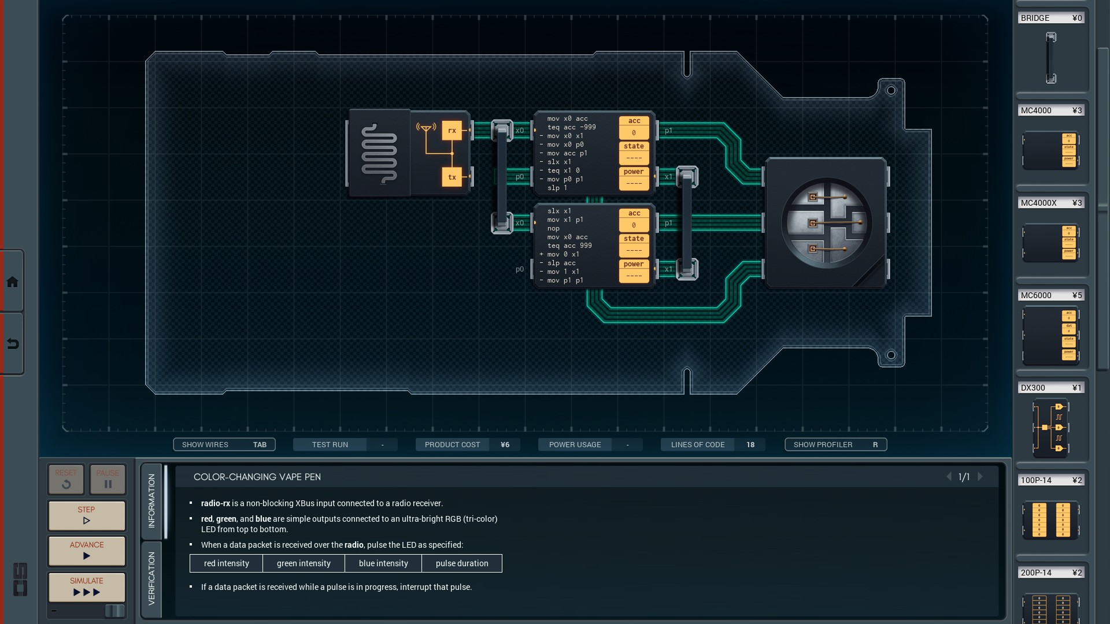Select the MC6000 microcontroller part
Image resolution: width=1110 pixels, height=624 pixels.
point(1050,335)
